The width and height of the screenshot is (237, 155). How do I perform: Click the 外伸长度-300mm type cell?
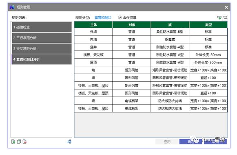(x=208, y=62)
